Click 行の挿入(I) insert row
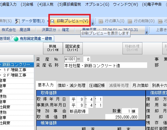The height and width of the screenshot is (130, 167). click(111, 21)
